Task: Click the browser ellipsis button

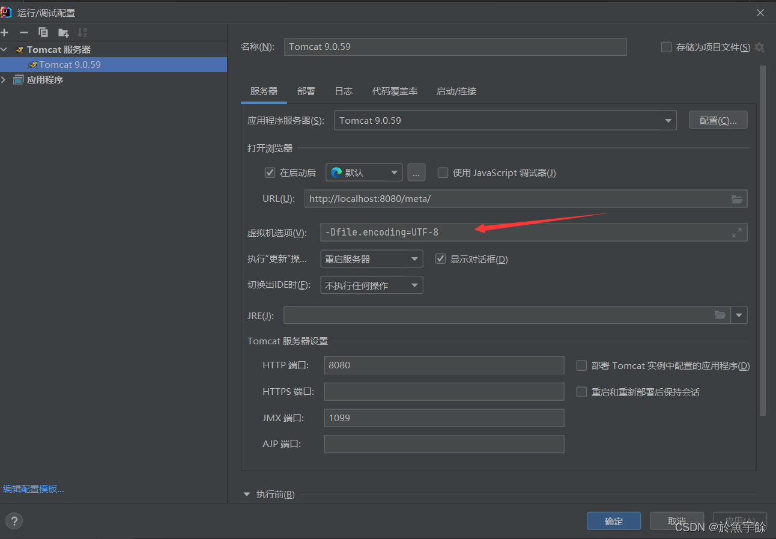Action: [x=416, y=172]
